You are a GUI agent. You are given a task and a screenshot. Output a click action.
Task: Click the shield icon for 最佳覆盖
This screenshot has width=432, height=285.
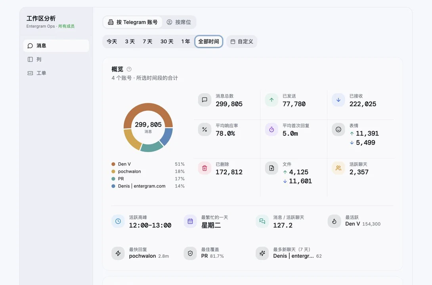point(190,253)
